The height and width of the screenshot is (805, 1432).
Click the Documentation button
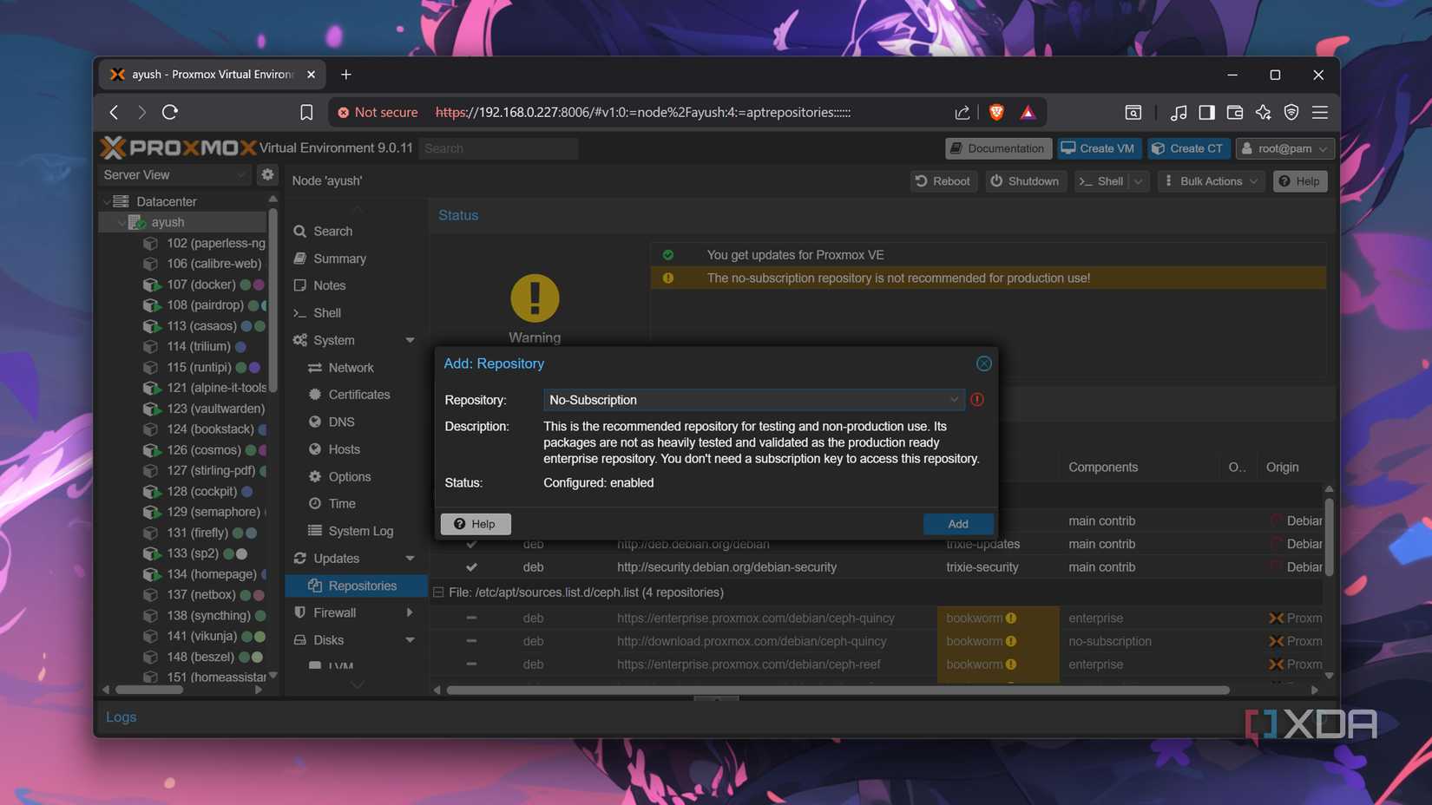pyautogui.click(x=998, y=148)
